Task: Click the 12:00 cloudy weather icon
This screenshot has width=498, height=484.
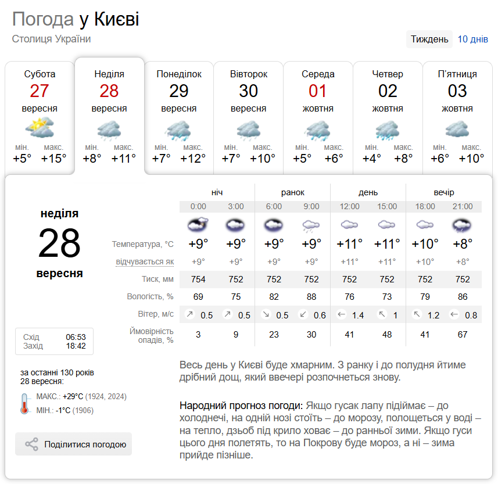Action: pos(349,224)
